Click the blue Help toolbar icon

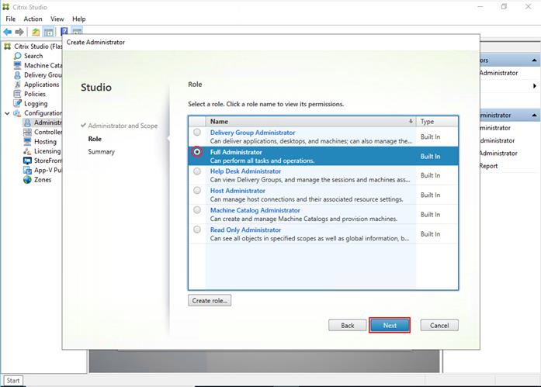coord(64,32)
